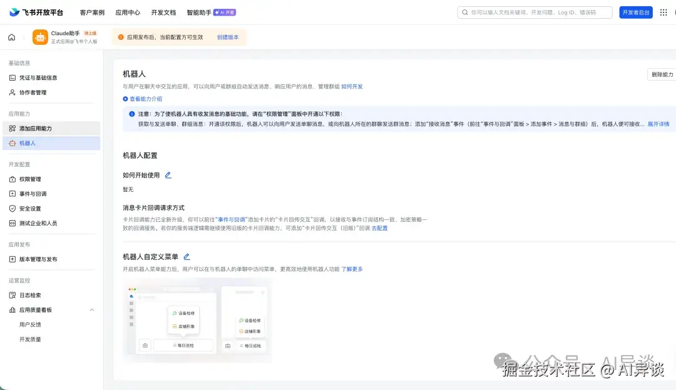Follow the 事件与回调 link in card callback text
Screen dimensions: 676x390
click(x=231, y=219)
